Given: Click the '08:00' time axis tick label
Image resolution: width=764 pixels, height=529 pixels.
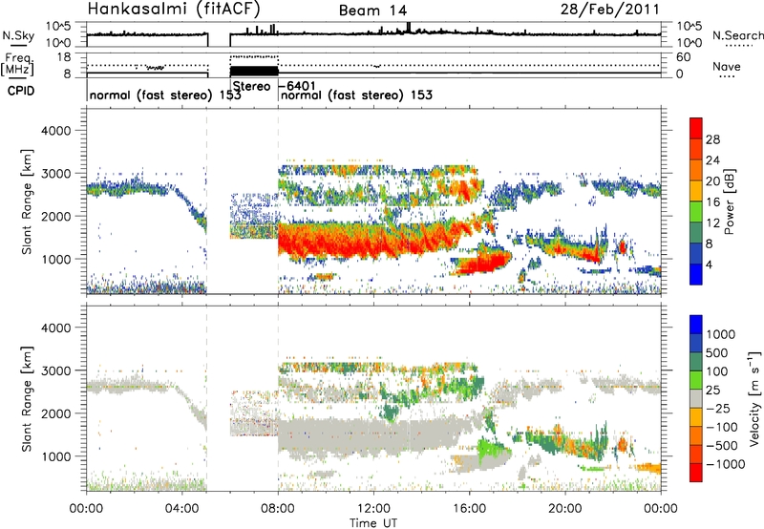Looking at the screenshot, I should click(x=278, y=509).
